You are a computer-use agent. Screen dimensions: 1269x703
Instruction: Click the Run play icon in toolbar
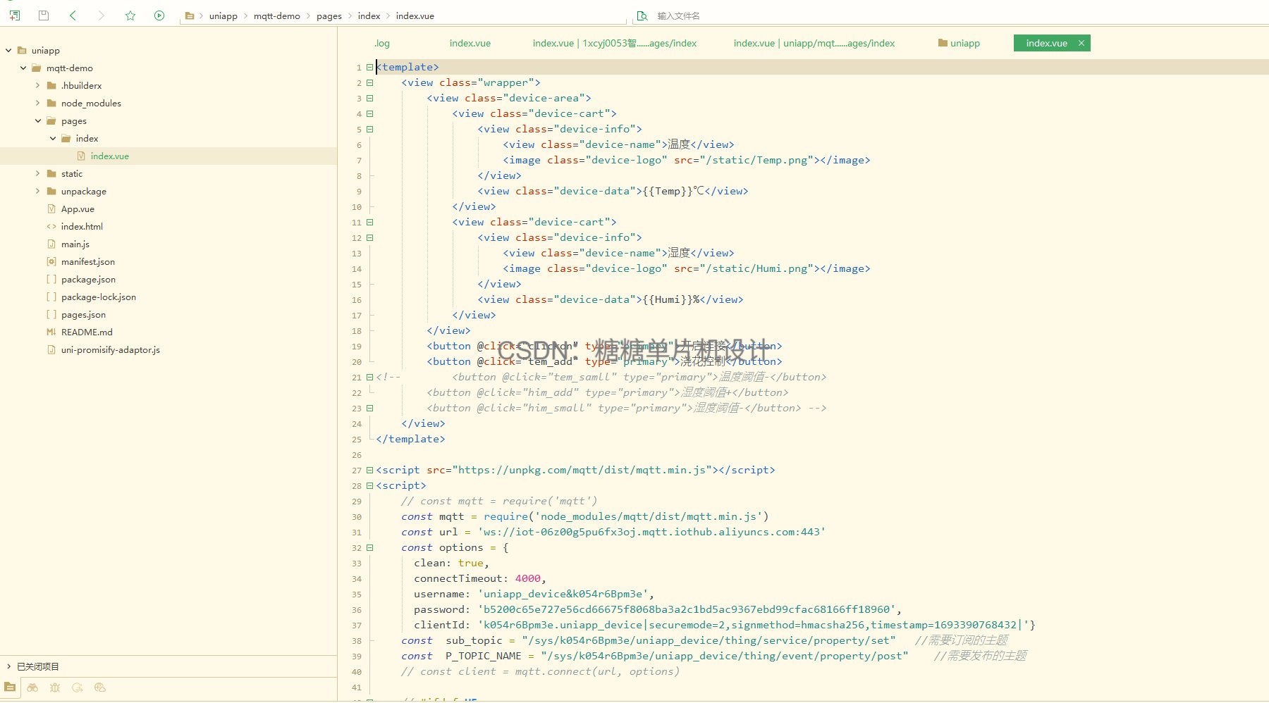coord(159,15)
